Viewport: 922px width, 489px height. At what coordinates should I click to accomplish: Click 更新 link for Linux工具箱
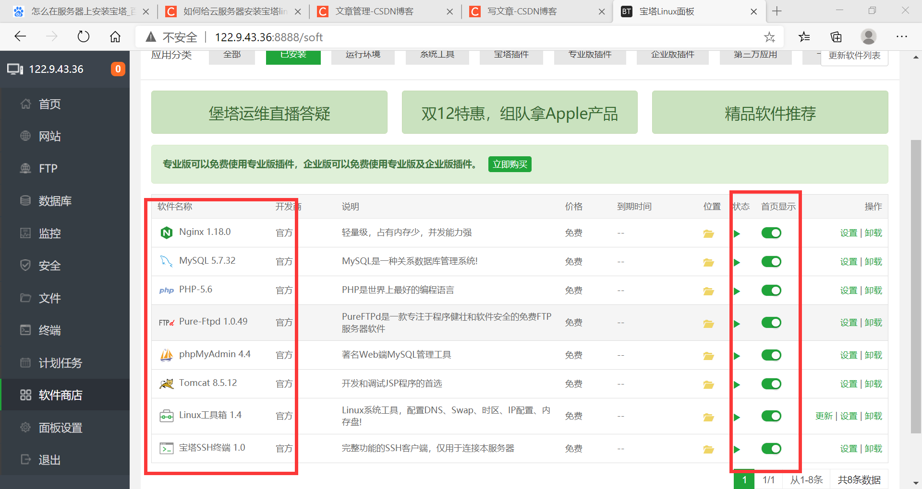[x=824, y=416]
